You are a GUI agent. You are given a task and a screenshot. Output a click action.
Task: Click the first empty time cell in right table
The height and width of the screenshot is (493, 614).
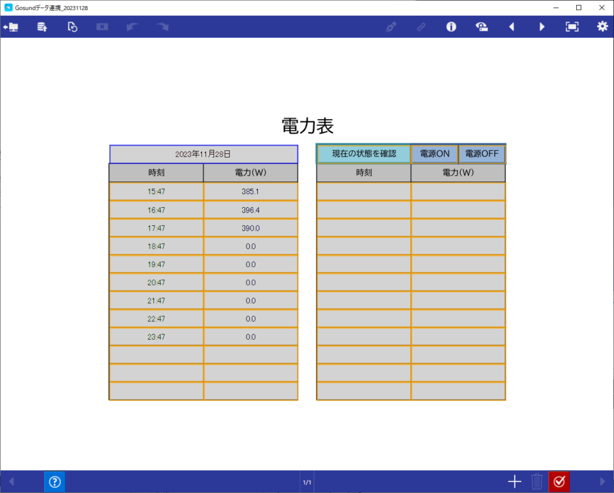363,192
